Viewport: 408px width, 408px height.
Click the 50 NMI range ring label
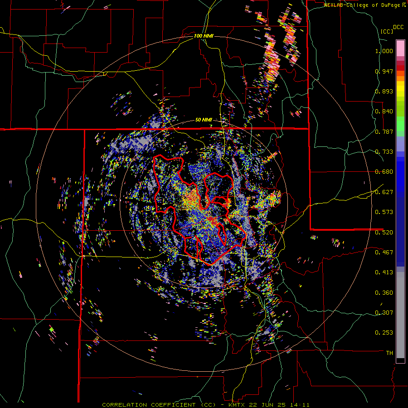coord(204,120)
